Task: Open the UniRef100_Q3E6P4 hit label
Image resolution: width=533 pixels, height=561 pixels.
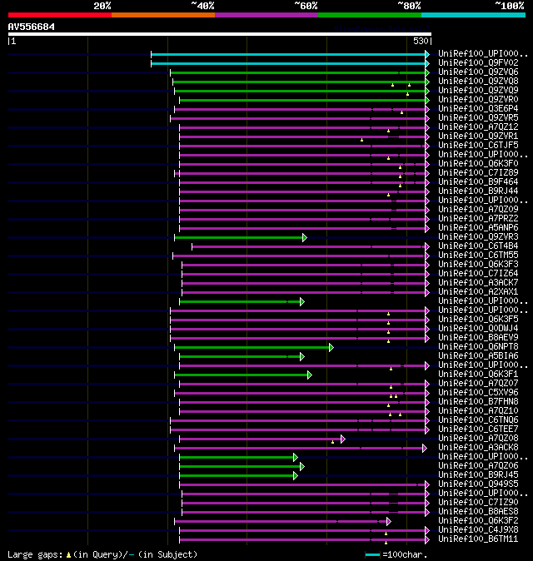Action: pyautogui.click(x=478, y=108)
